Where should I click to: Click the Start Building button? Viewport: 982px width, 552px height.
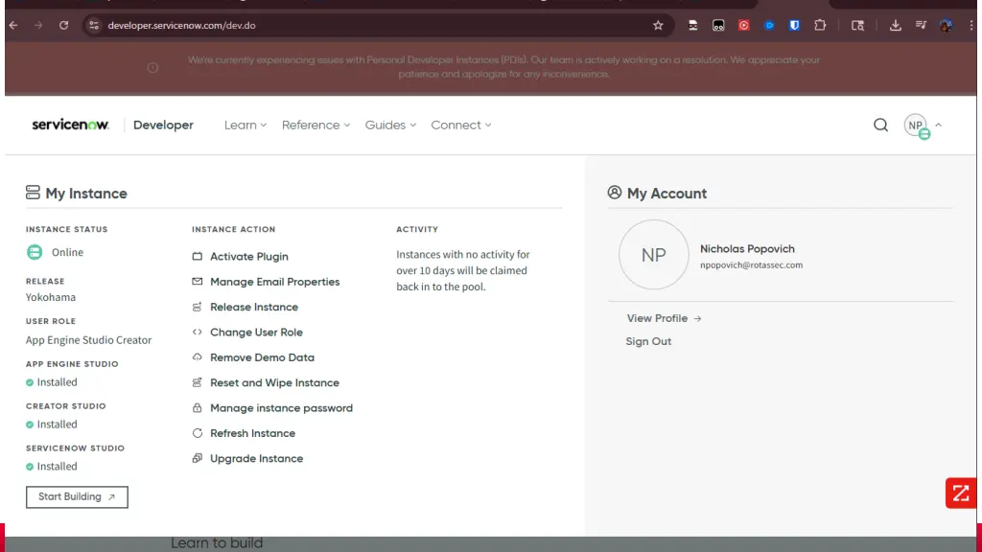tap(77, 497)
